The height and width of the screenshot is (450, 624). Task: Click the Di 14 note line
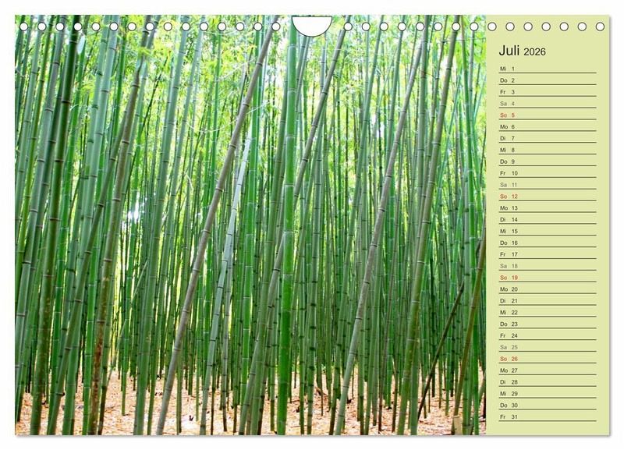[547, 220]
